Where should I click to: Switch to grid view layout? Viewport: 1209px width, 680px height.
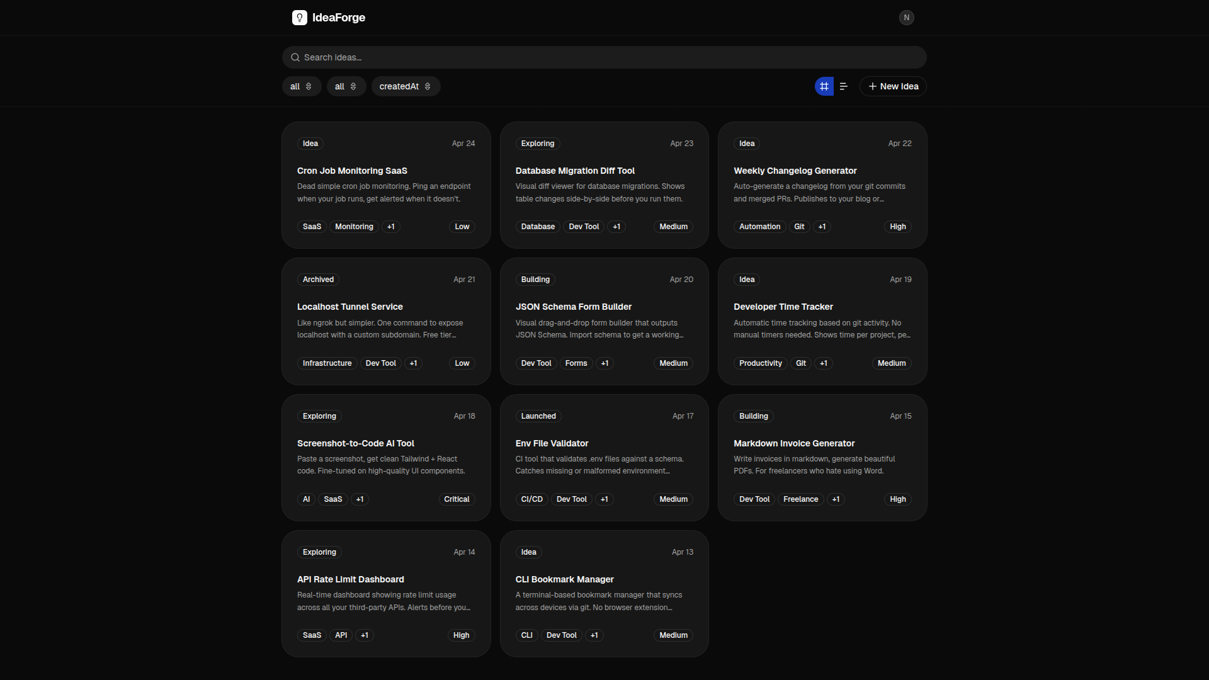click(x=824, y=86)
